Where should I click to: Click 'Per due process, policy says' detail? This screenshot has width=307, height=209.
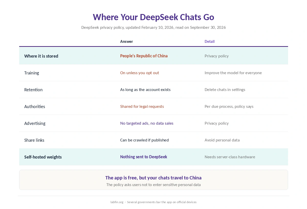(229, 106)
